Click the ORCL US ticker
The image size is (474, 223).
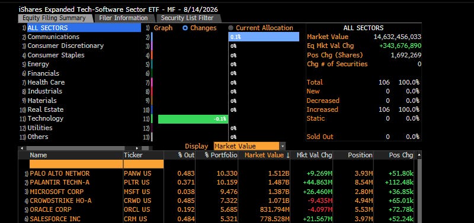click(x=137, y=209)
